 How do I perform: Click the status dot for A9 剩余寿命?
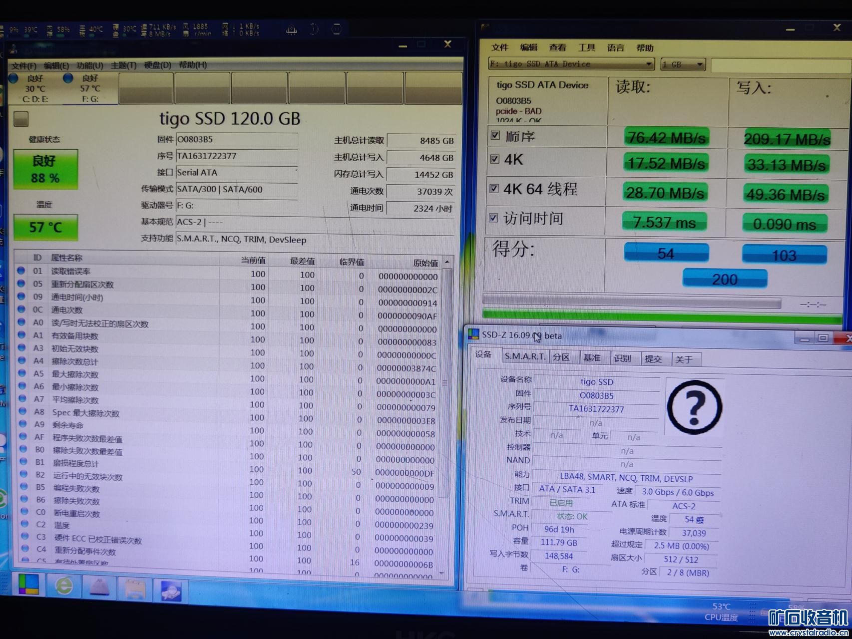tap(22, 424)
